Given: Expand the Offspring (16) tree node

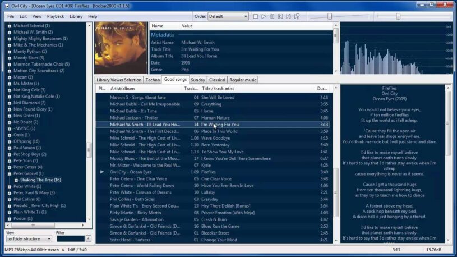Looking at the screenshot, I should point(10,141).
